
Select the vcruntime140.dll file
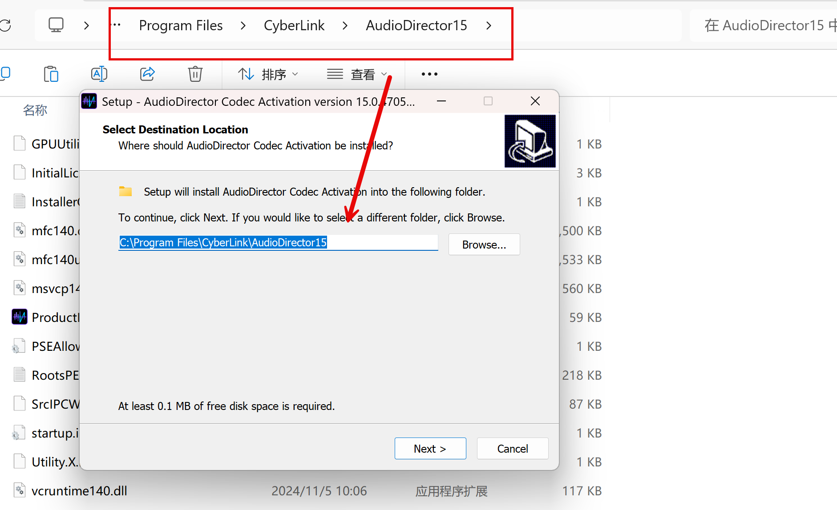(79, 491)
